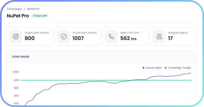This screenshot has width=204, height=107.
Task: Click the Sales Made chart title
Action: coord(21,57)
